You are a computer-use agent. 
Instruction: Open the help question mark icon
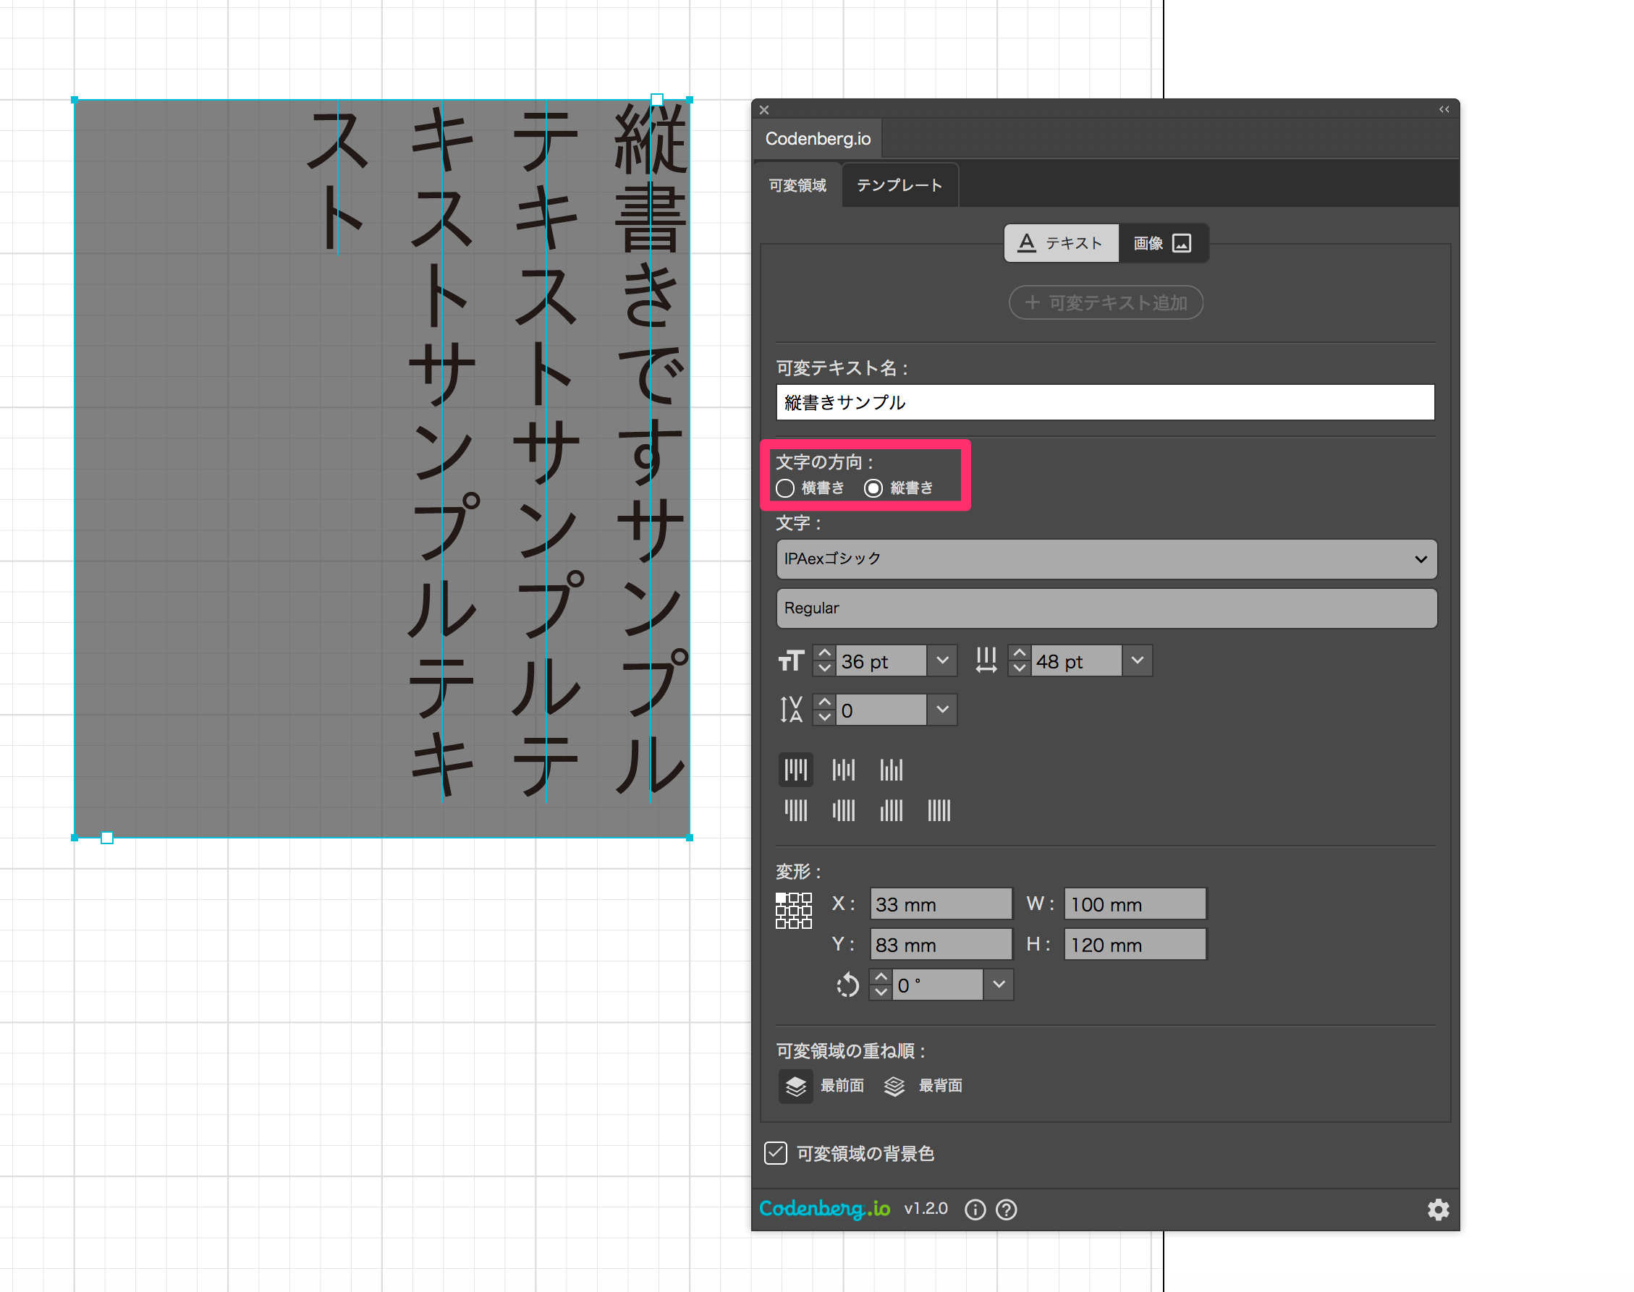(1006, 1210)
